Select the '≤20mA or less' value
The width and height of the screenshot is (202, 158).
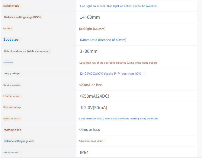pos(91,85)
